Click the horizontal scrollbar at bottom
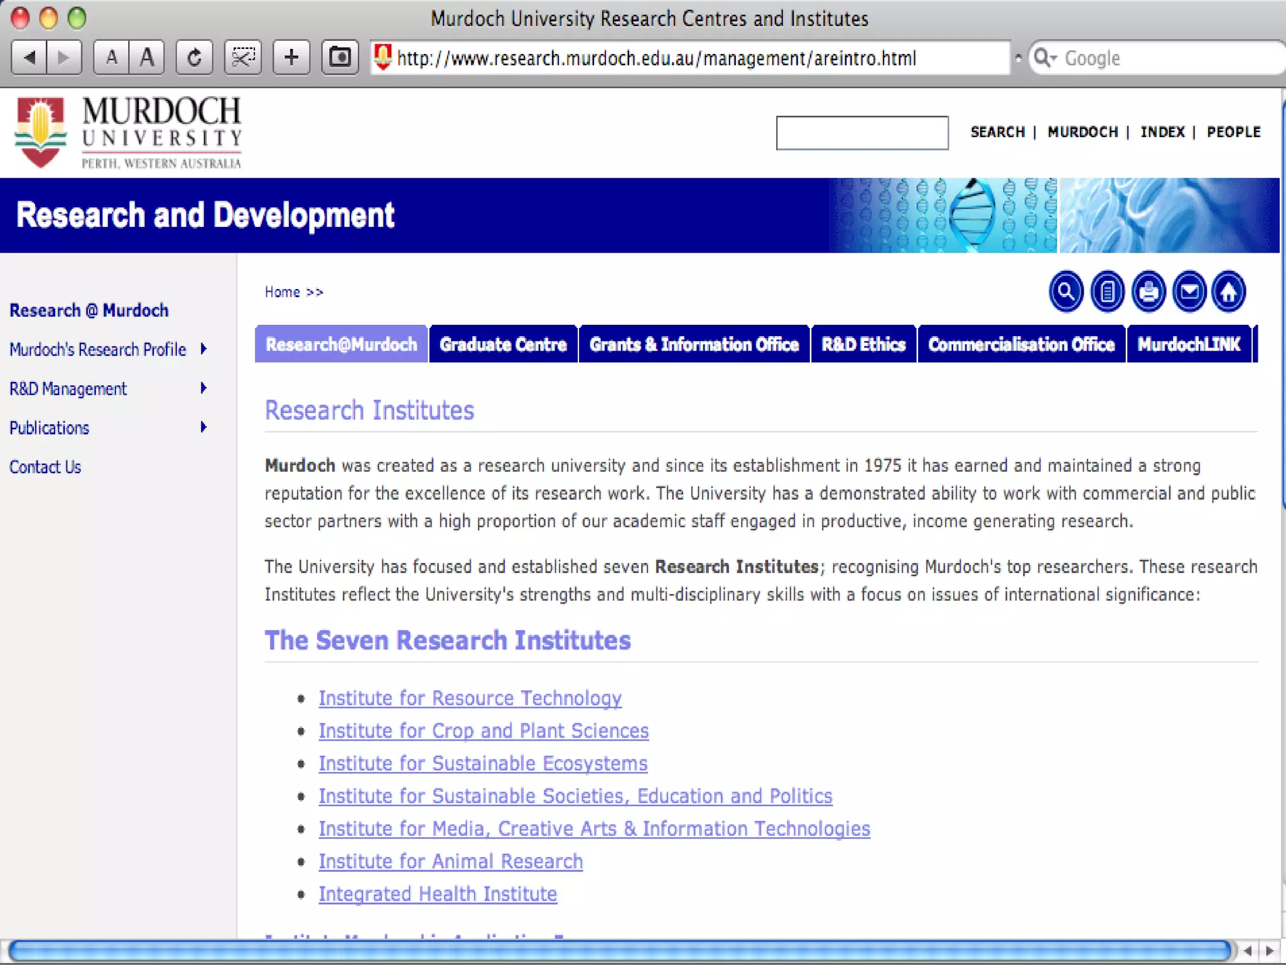Viewport: 1286px width, 965px height. pyautogui.click(x=619, y=951)
